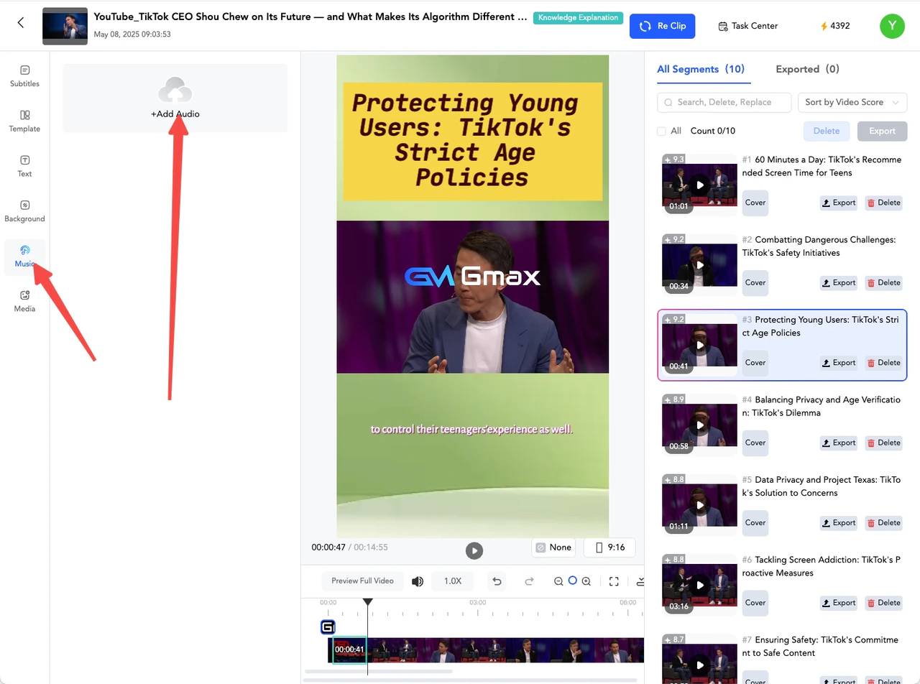This screenshot has height=684, width=920.
Task: Open the Background sidebar panel
Action: tap(24, 211)
